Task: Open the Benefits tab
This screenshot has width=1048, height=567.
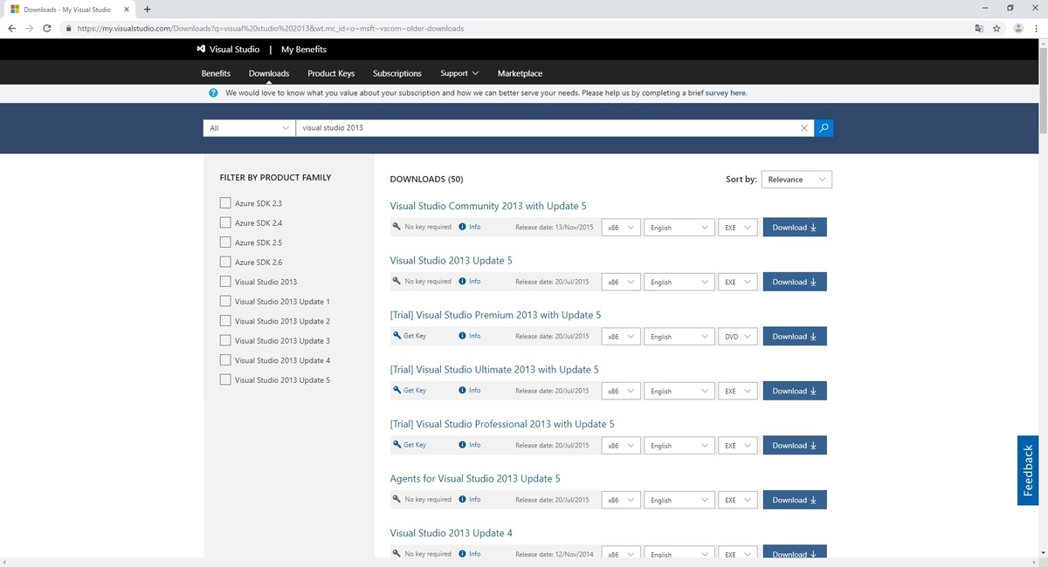Action: (216, 73)
